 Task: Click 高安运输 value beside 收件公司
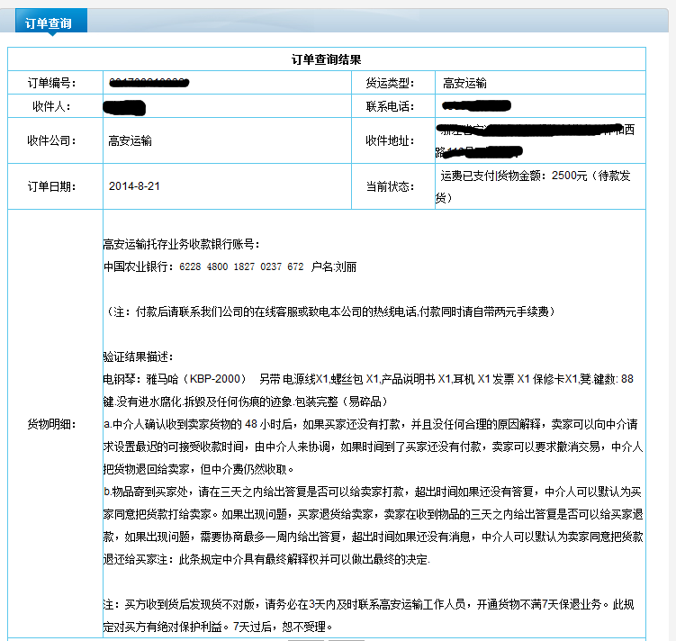[131, 140]
